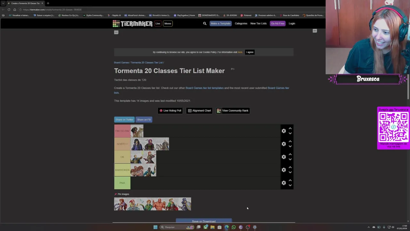The height and width of the screenshot is (231, 410).
Task: Move MARROMEN tier down
Action: coord(290,172)
